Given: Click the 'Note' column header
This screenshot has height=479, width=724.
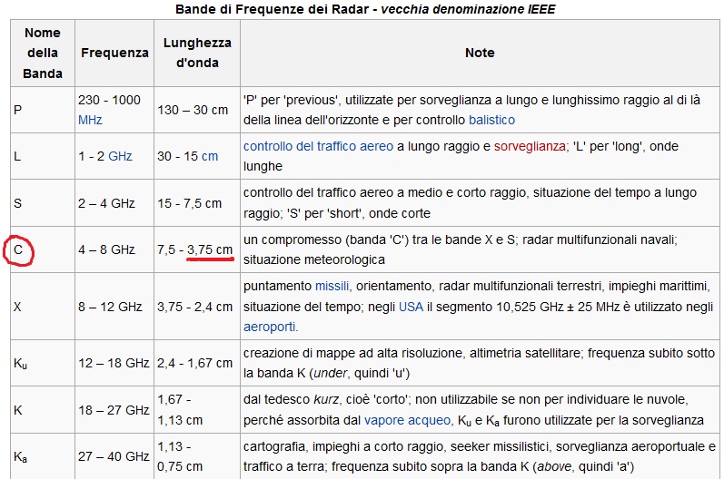Looking at the screenshot, I should coord(480,53).
